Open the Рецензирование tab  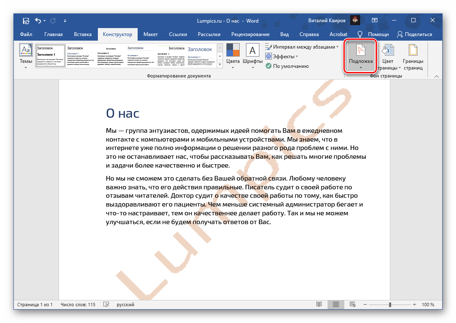pyautogui.click(x=251, y=34)
